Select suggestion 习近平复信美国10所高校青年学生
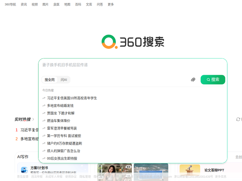 tap(72, 98)
